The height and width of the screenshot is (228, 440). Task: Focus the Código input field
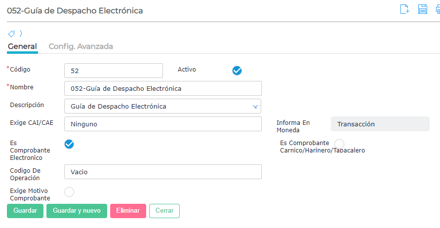coord(113,71)
